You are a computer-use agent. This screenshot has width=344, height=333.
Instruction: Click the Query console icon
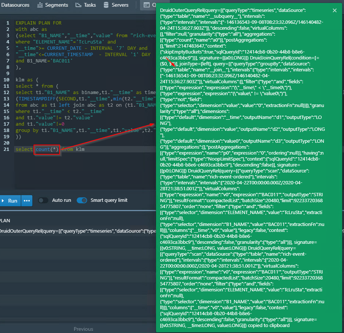[x=147, y=5]
